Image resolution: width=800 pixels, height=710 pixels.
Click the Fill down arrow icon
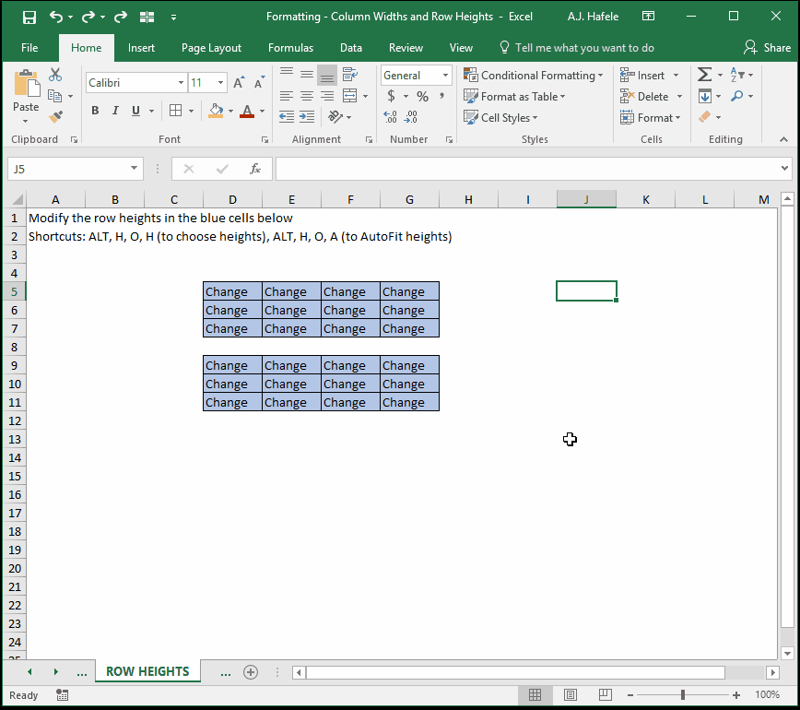click(x=705, y=96)
